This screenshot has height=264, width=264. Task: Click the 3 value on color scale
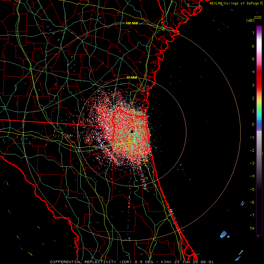(x=253, y=85)
